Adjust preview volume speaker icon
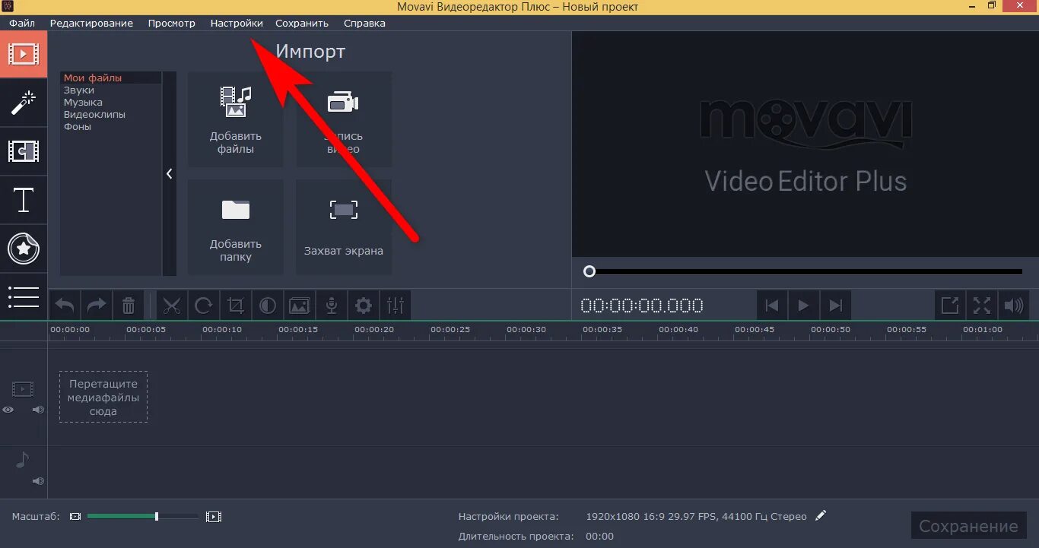Screen dimensions: 1039x548 pos(1014,306)
